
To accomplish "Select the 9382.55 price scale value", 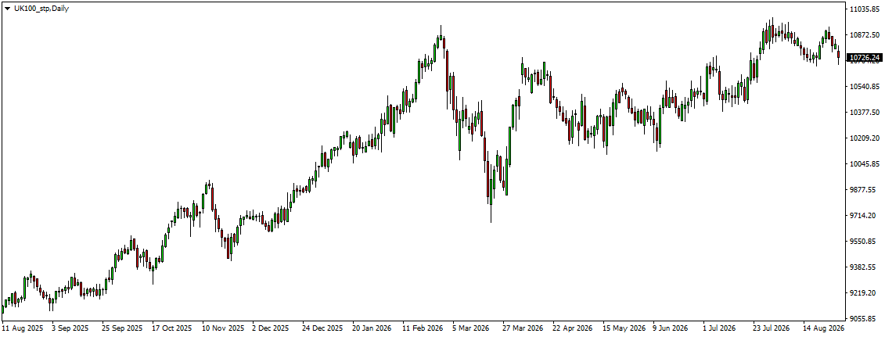I will [x=863, y=267].
